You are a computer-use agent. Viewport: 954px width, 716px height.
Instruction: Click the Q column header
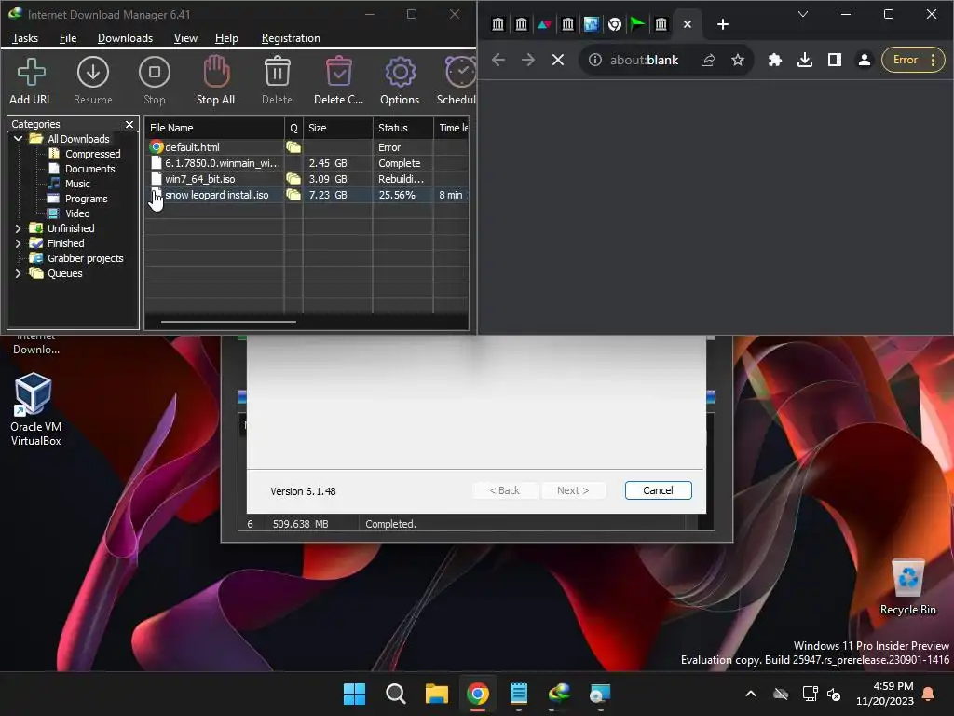(293, 128)
